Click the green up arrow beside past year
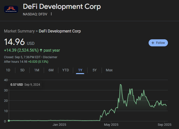Screen dimensions: 179x129 pos(41,50)
